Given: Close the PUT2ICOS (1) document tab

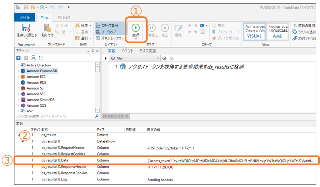Looking at the screenshot, I should (x=127, y=116).
